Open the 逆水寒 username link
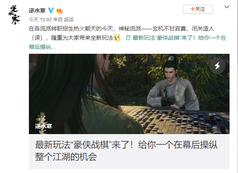Viewport: 238px width, 173px height. [37, 10]
